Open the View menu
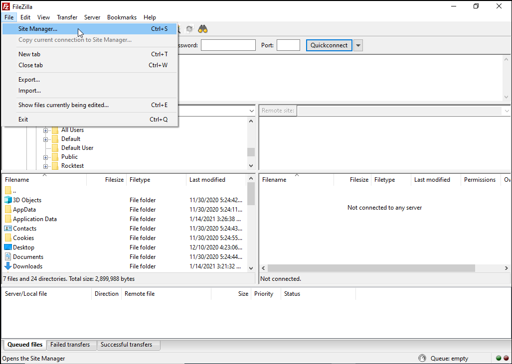The image size is (512, 364). coord(43,17)
